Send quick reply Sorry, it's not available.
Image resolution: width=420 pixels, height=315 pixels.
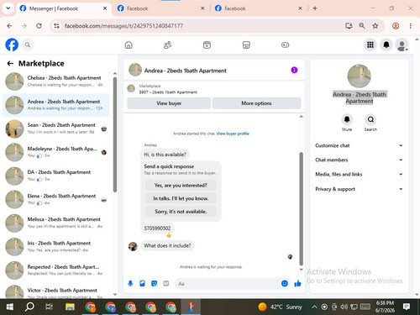[181, 212]
